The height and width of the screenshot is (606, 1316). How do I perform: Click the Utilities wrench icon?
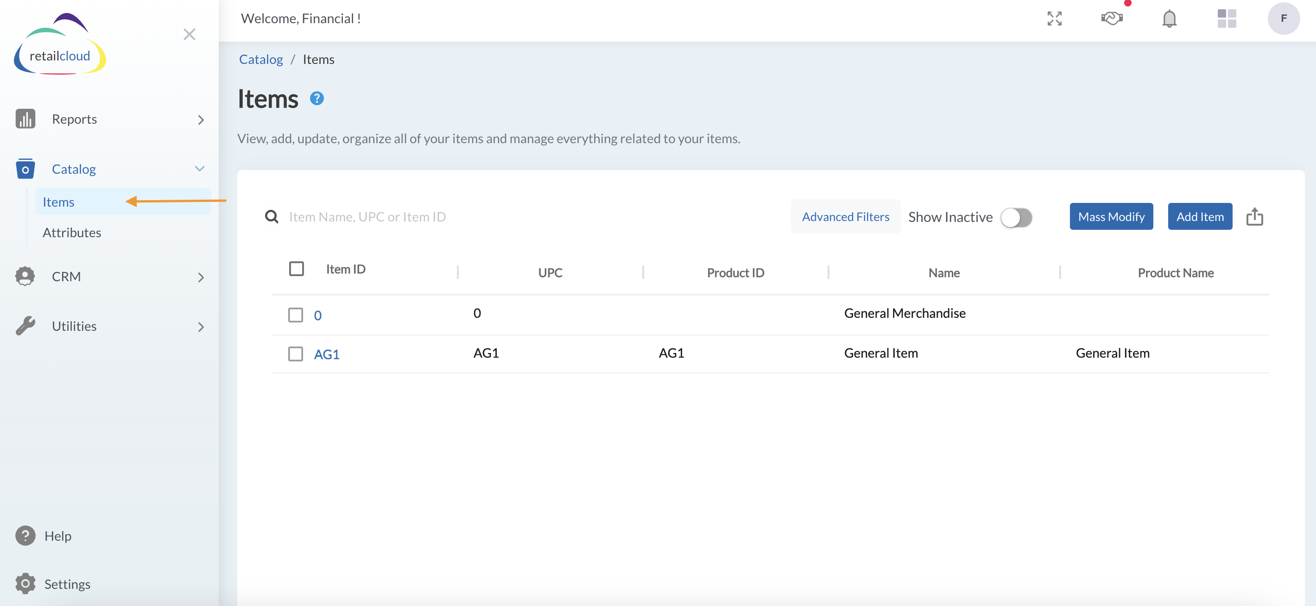click(25, 326)
